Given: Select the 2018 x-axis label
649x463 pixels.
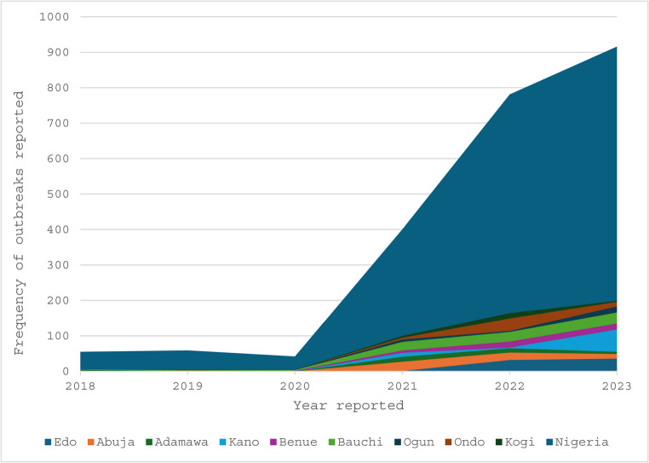Looking at the screenshot, I should click(80, 386).
